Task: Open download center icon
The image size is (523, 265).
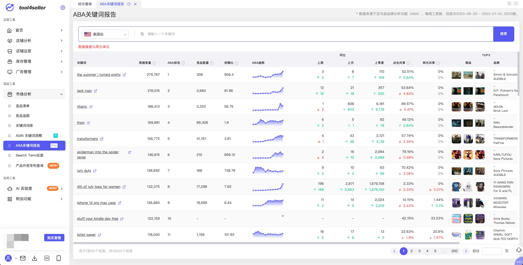Action: (35, 258)
